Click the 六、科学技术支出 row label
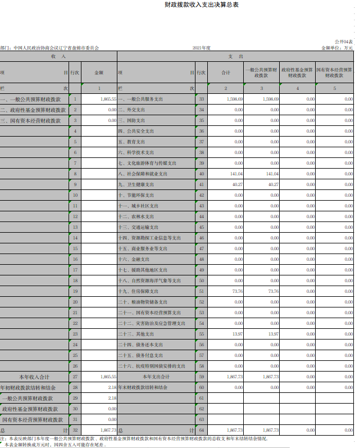 point(136,152)
